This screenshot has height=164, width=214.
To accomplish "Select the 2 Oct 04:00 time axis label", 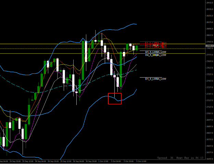I will [116, 161].
